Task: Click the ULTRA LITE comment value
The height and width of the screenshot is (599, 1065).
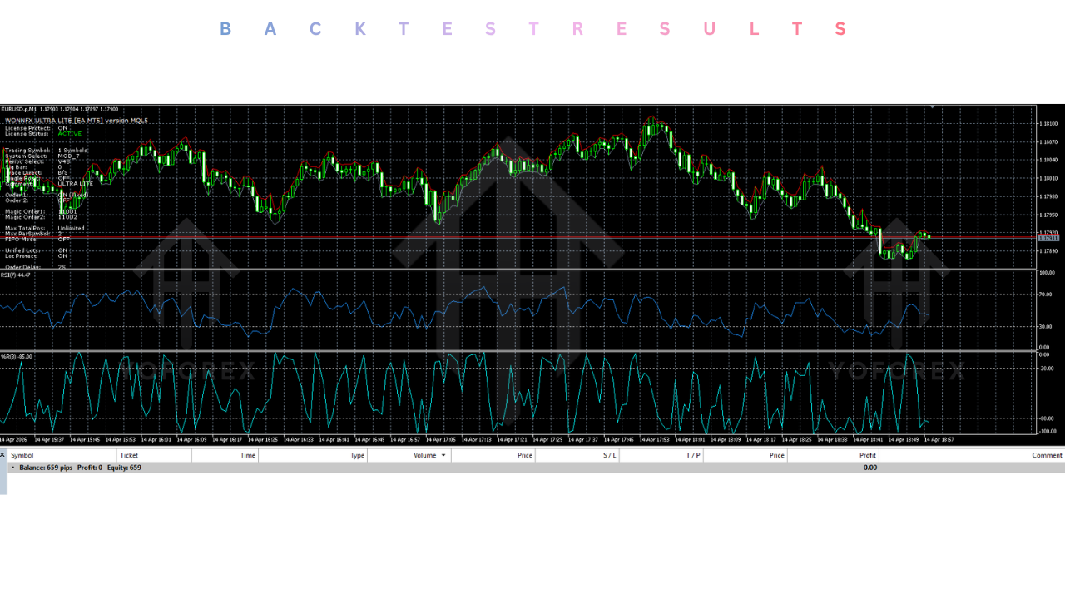Action: pos(76,184)
